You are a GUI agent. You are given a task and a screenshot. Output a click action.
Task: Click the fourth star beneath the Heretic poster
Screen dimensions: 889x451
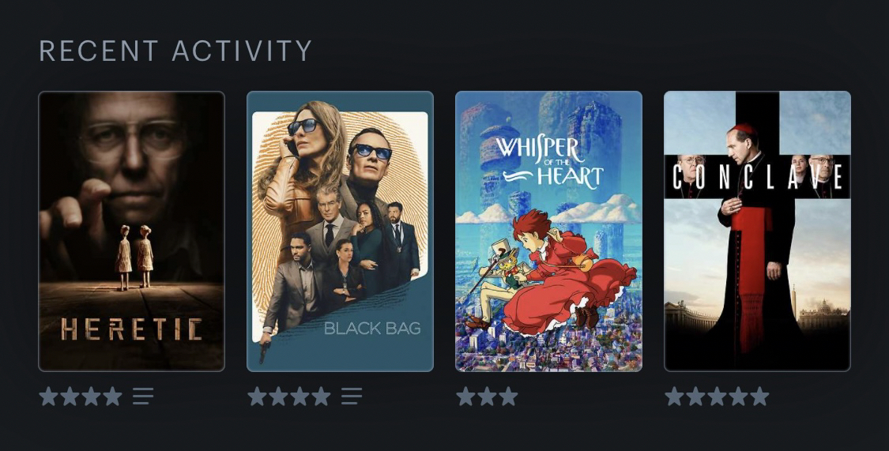(x=113, y=396)
